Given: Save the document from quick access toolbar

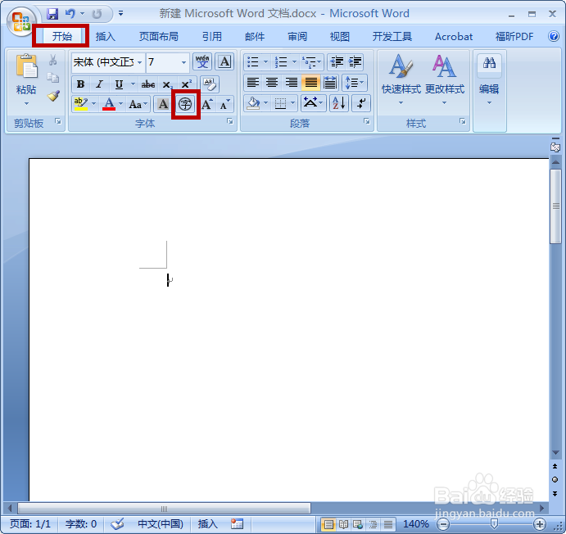Looking at the screenshot, I should click(52, 14).
